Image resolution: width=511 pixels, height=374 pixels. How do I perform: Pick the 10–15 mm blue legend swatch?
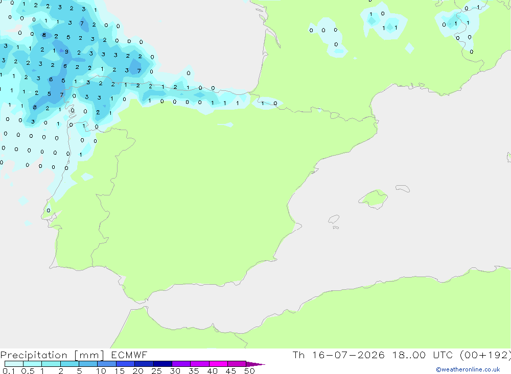[x=107, y=364]
